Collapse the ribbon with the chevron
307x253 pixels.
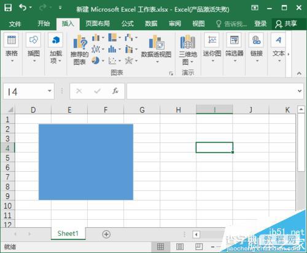click(x=299, y=73)
